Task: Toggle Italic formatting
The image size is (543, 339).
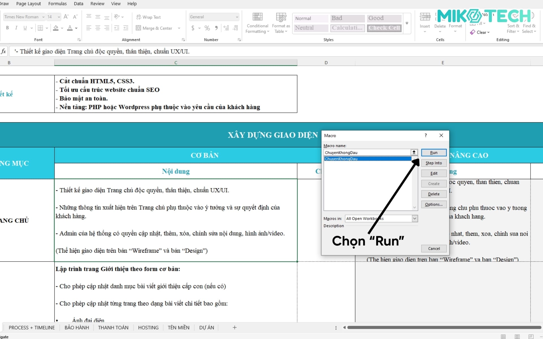Action: click(x=16, y=28)
